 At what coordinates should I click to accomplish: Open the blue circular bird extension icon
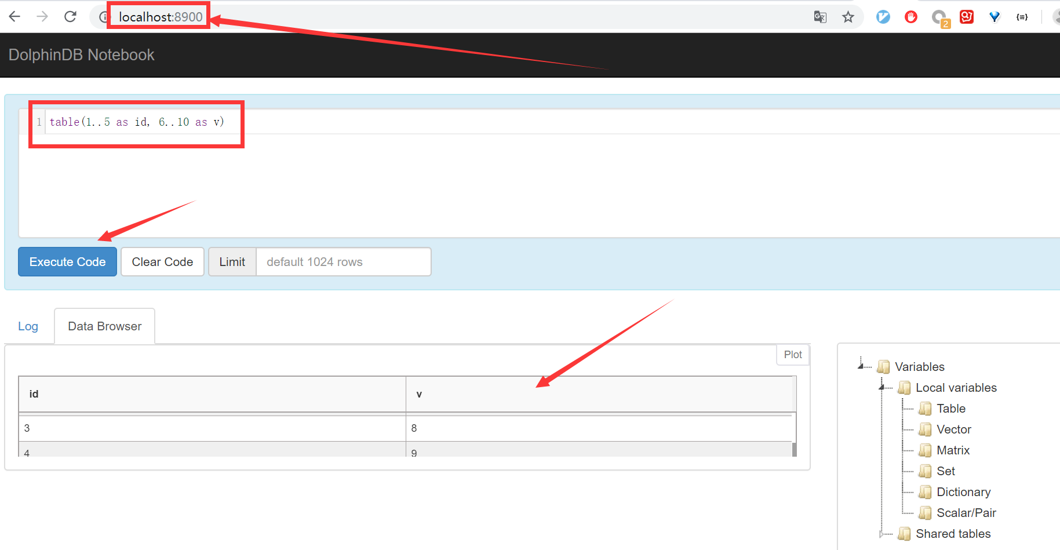[883, 17]
